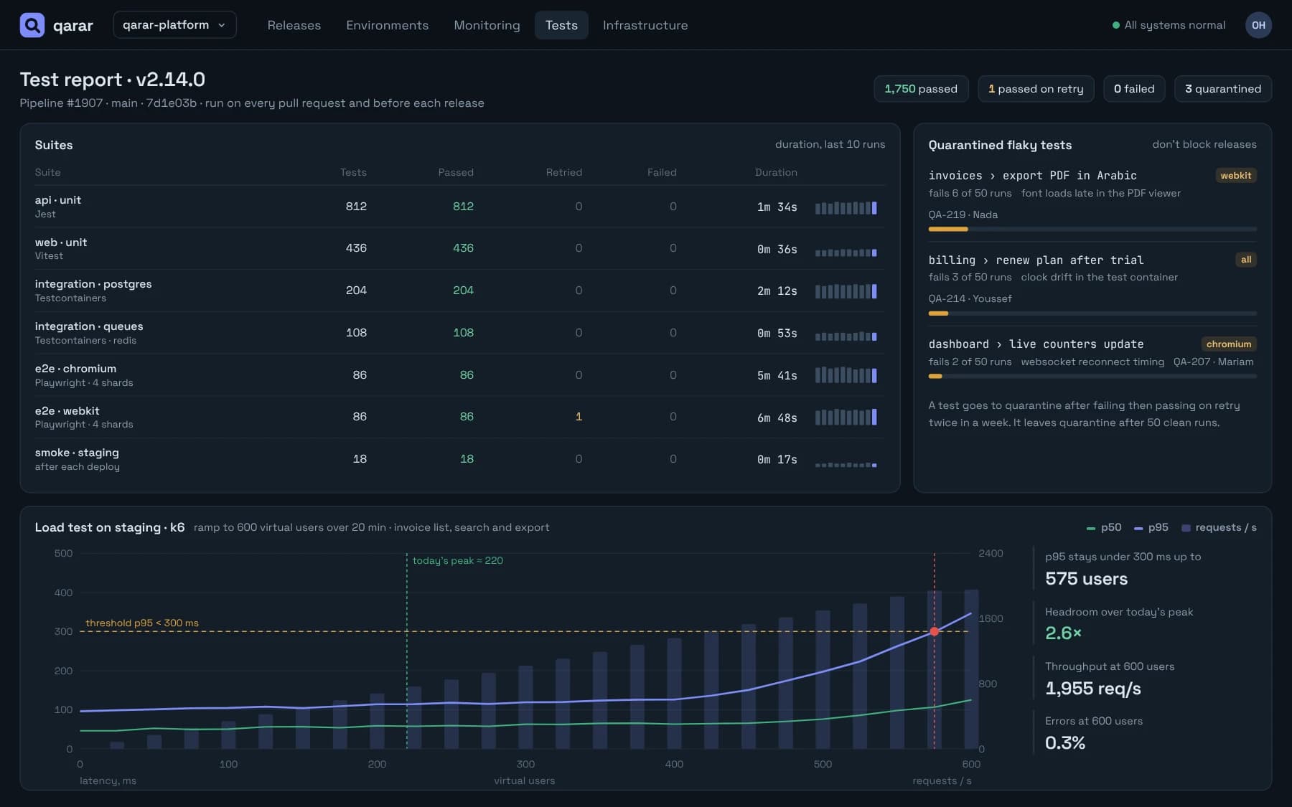The height and width of the screenshot is (807, 1292).
Task: Toggle the p95 legend series
Action: click(x=1151, y=527)
